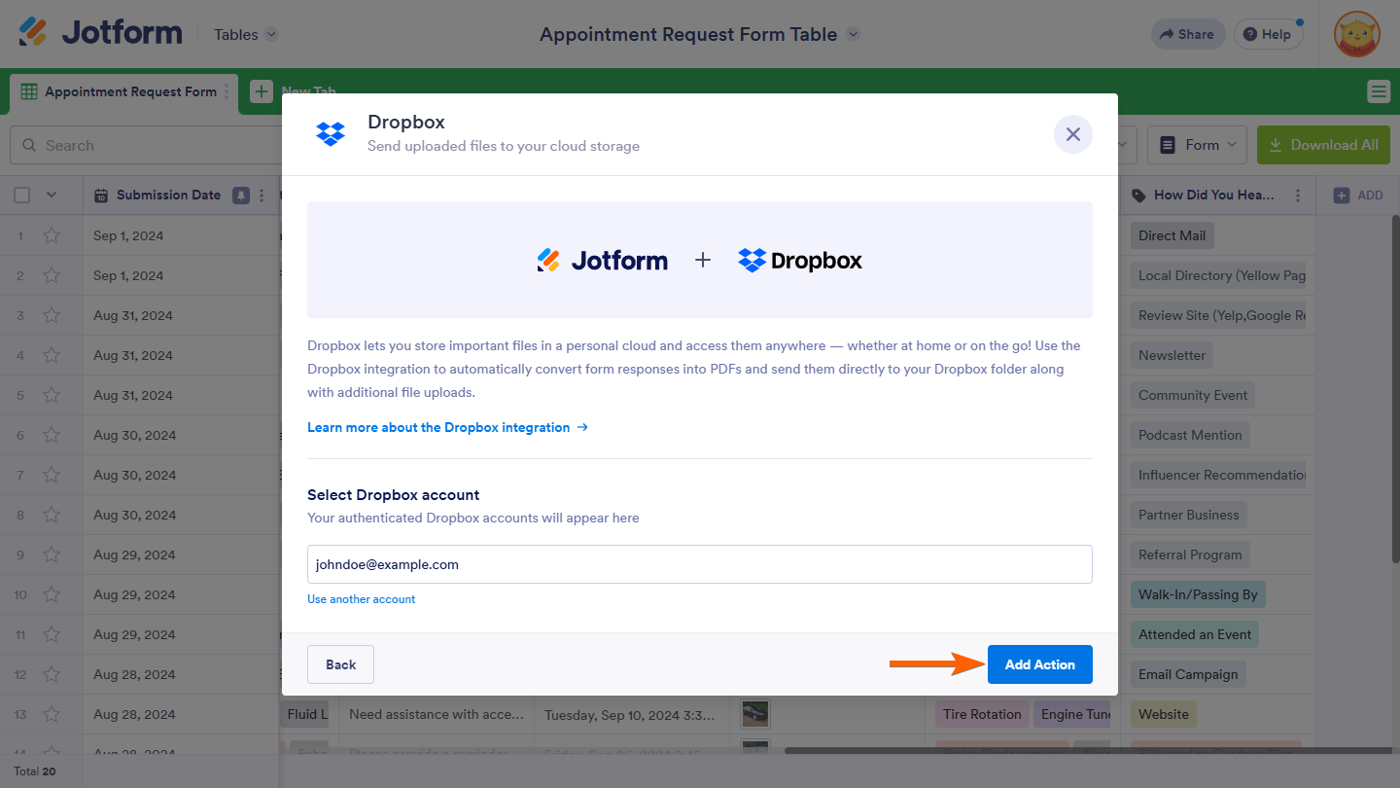
Task: Click the tag icon in How Did You Hear header
Action: coord(1139,196)
